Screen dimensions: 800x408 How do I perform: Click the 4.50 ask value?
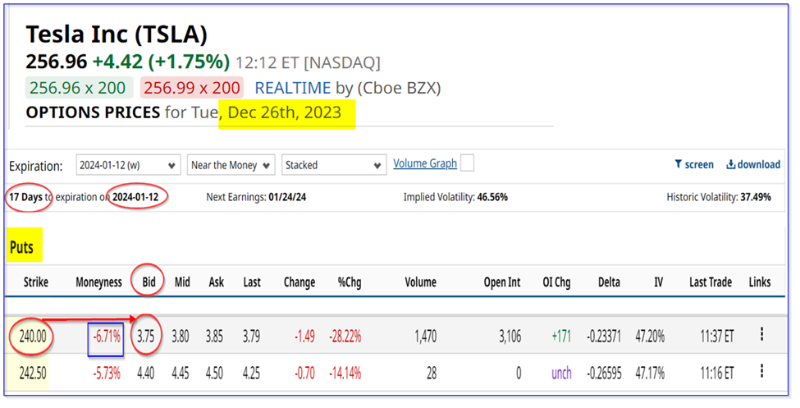tap(214, 374)
